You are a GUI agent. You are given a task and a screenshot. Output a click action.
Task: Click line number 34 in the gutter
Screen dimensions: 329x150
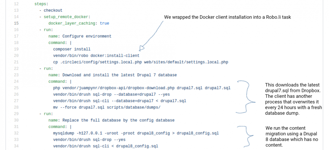click(16, 146)
